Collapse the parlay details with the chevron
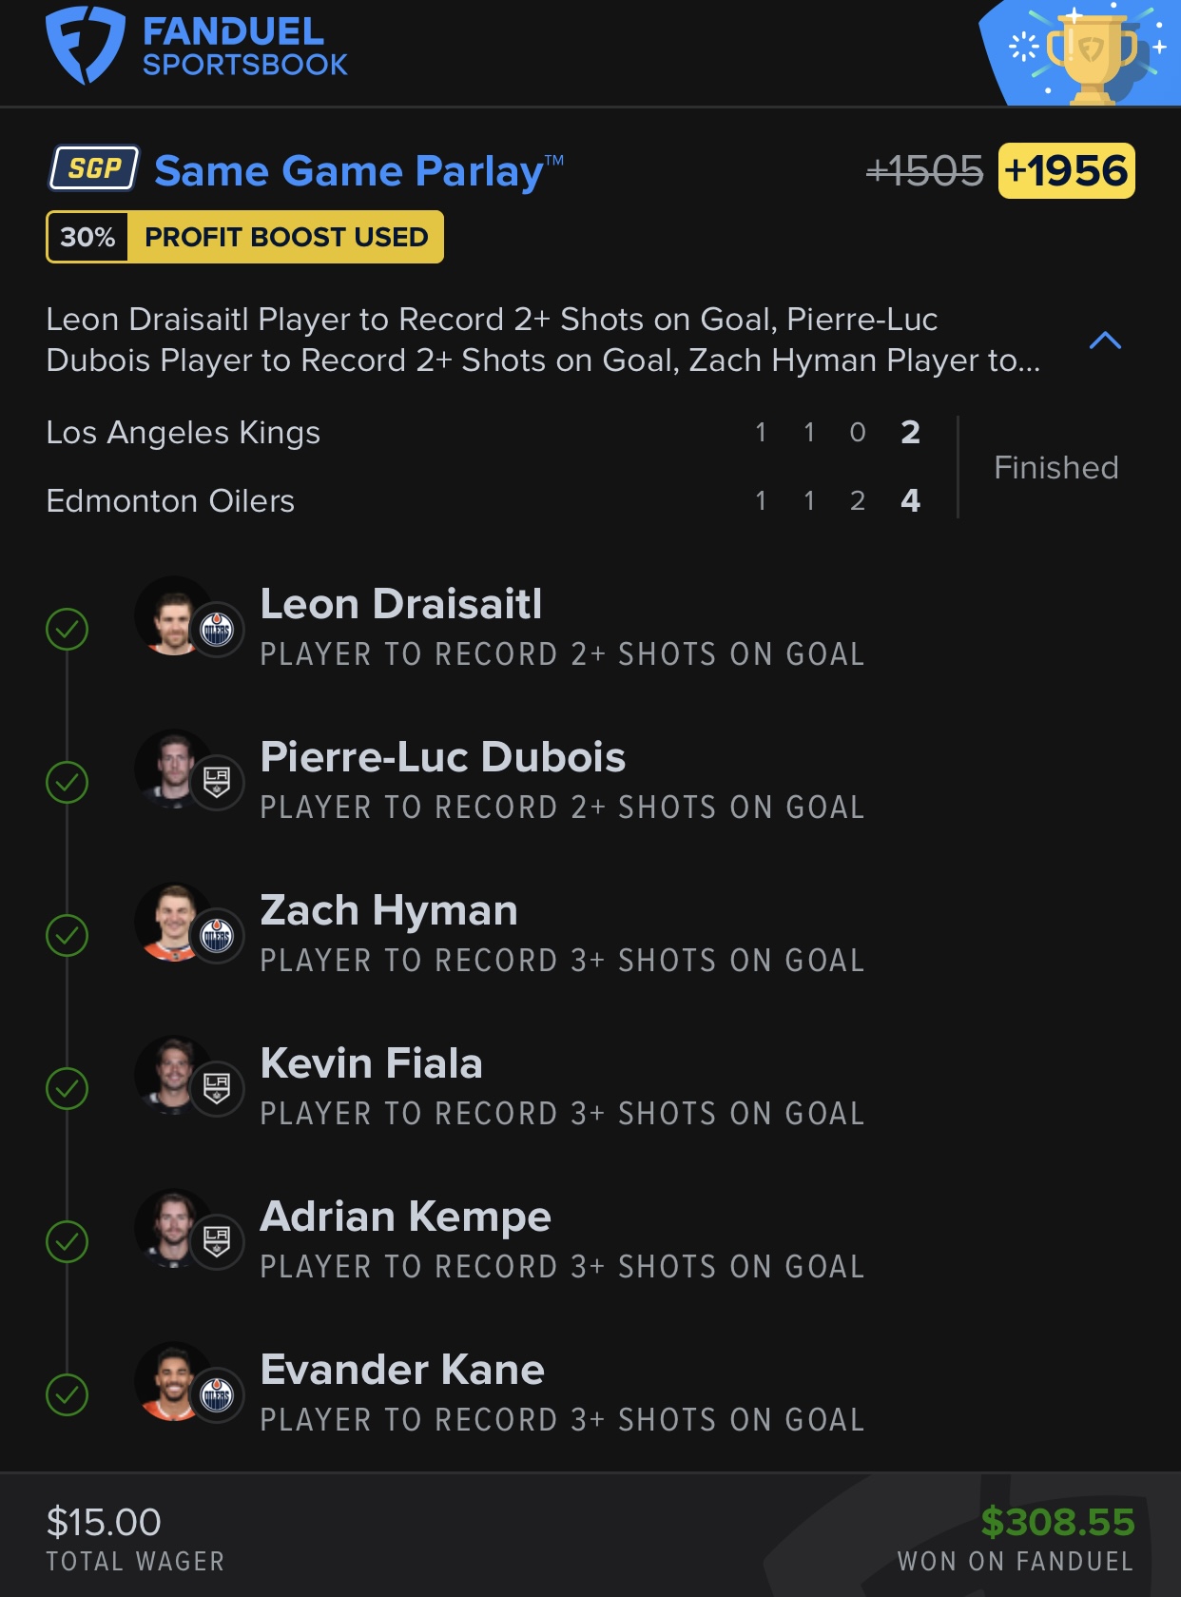The image size is (1181, 1597). tap(1105, 341)
